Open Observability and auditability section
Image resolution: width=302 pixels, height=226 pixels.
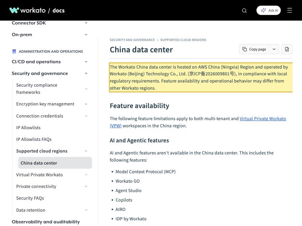[x=46, y=222]
